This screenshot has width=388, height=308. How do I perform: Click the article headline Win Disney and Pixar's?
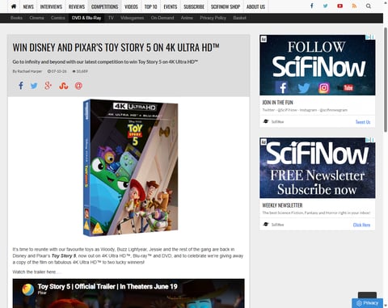click(116, 48)
